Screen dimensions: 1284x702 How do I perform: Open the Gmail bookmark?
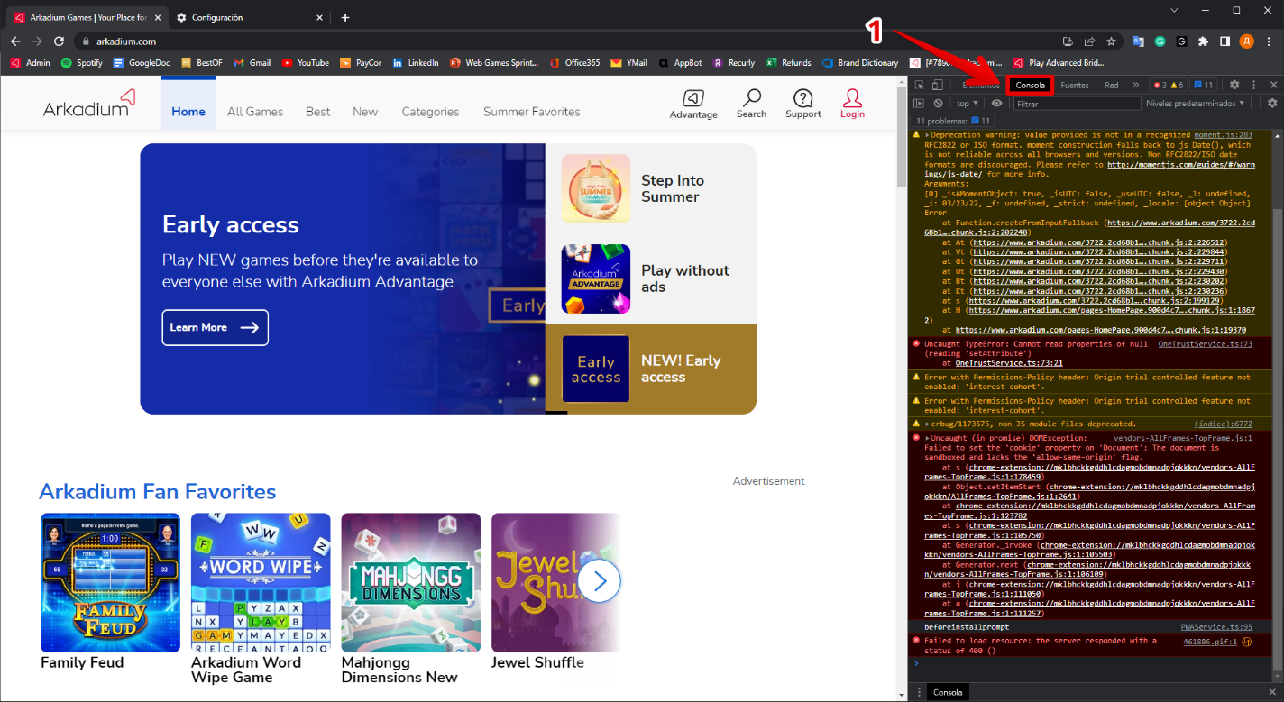252,63
